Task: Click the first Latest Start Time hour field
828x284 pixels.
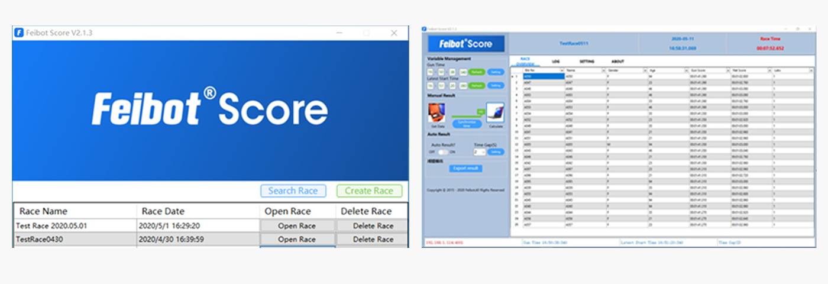Action: click(431, 86)
